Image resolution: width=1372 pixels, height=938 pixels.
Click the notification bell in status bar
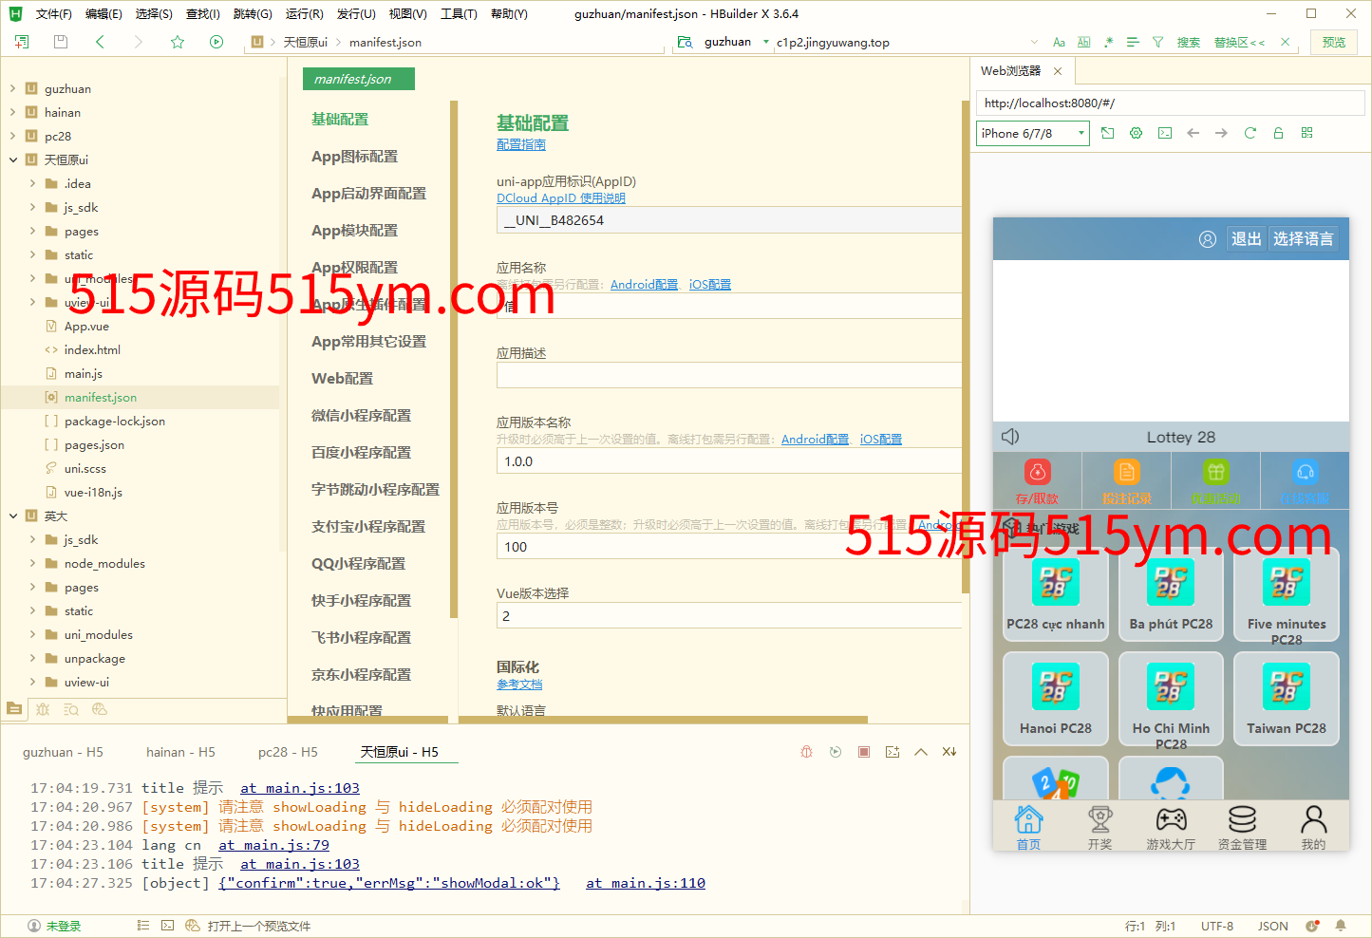(x=1341, y=926)
